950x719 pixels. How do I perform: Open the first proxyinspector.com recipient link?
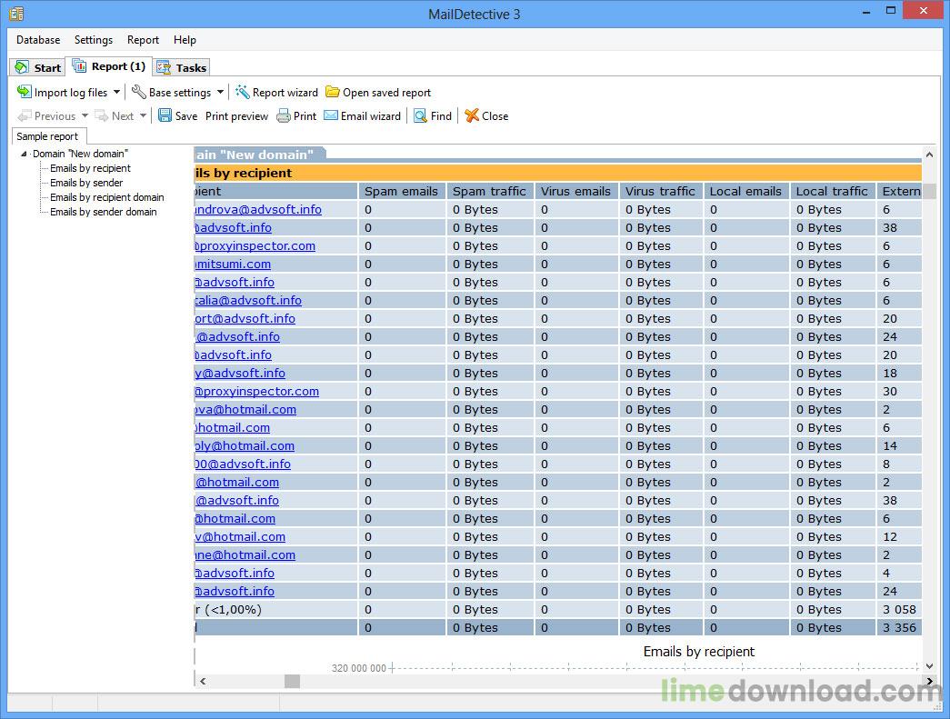255,246
